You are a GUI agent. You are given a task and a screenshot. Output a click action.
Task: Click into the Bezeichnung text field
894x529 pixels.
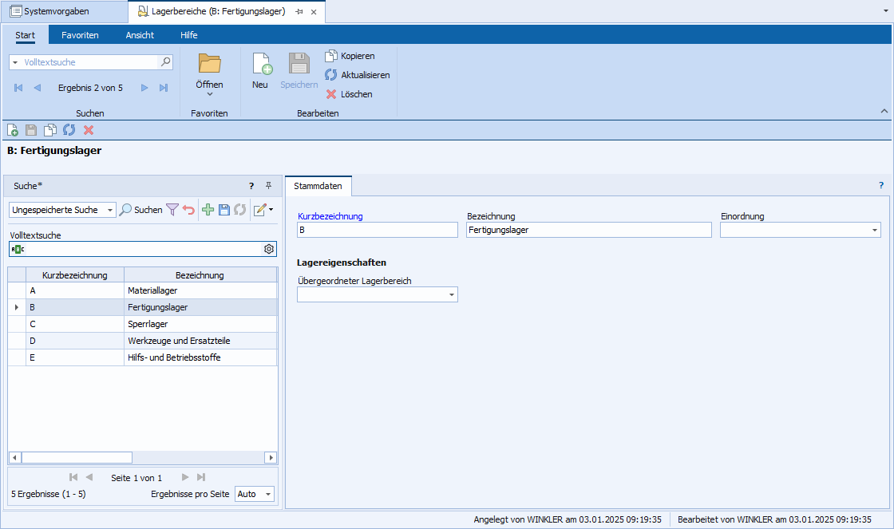point(588,230)
